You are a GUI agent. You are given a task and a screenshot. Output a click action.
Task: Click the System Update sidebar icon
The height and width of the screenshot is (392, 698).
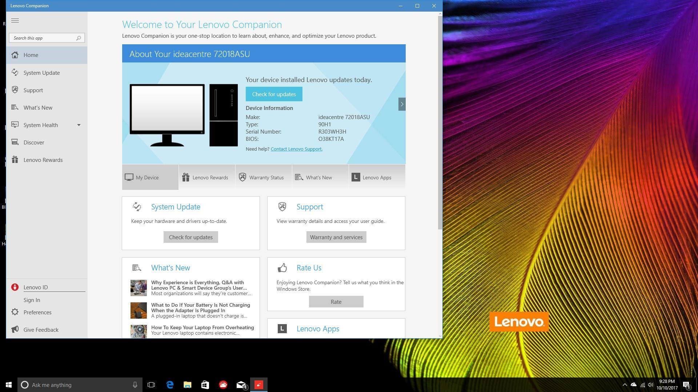click(15, 73)
